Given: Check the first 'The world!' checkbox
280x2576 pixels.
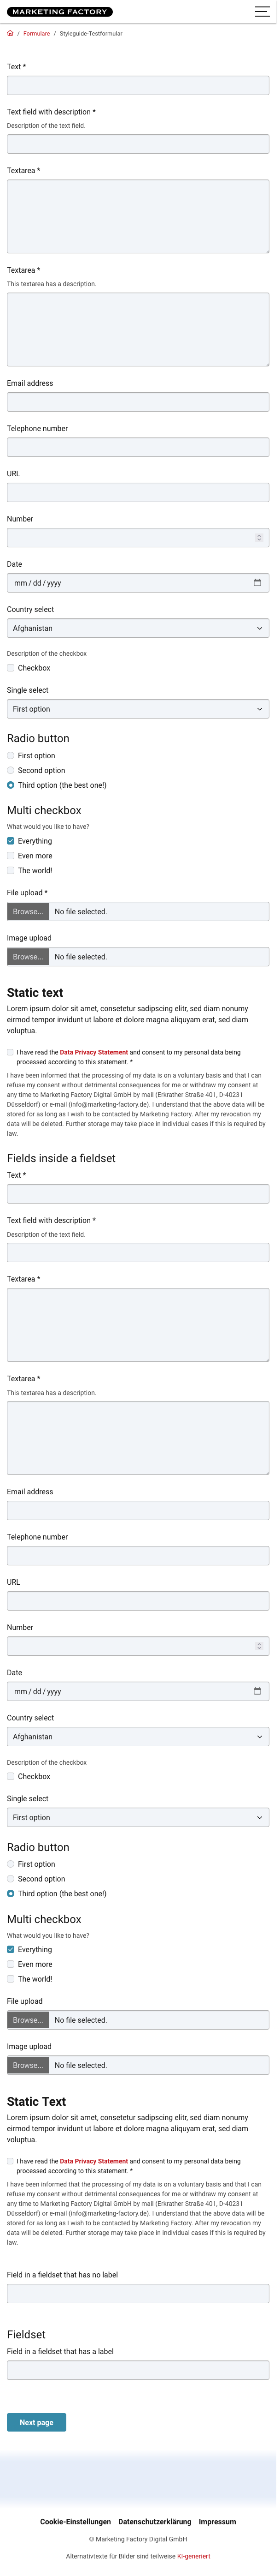Looking at the screenshot, I should pos(11,870).
